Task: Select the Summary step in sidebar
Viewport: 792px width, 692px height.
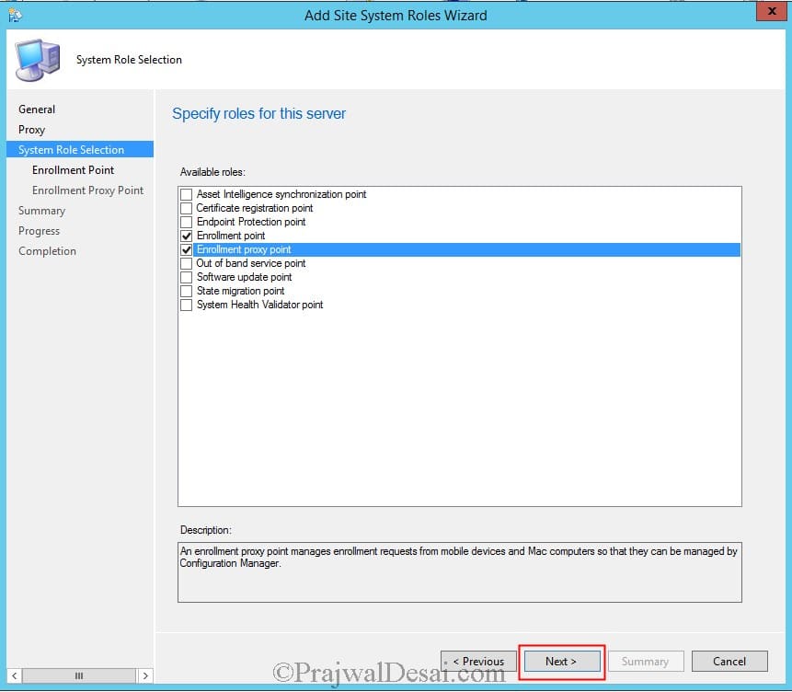Action: (42, 211)
